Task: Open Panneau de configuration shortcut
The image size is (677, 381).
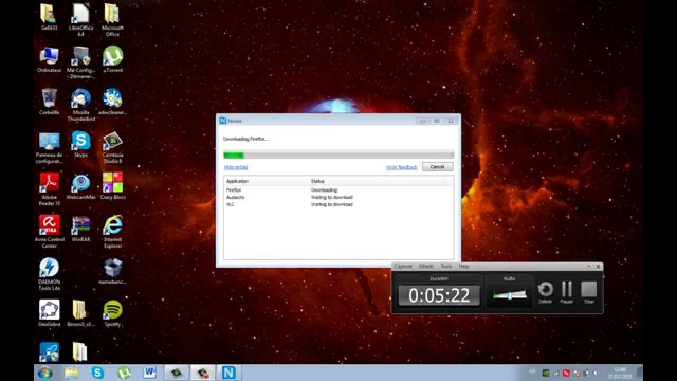Action: (x=49, y=147)
